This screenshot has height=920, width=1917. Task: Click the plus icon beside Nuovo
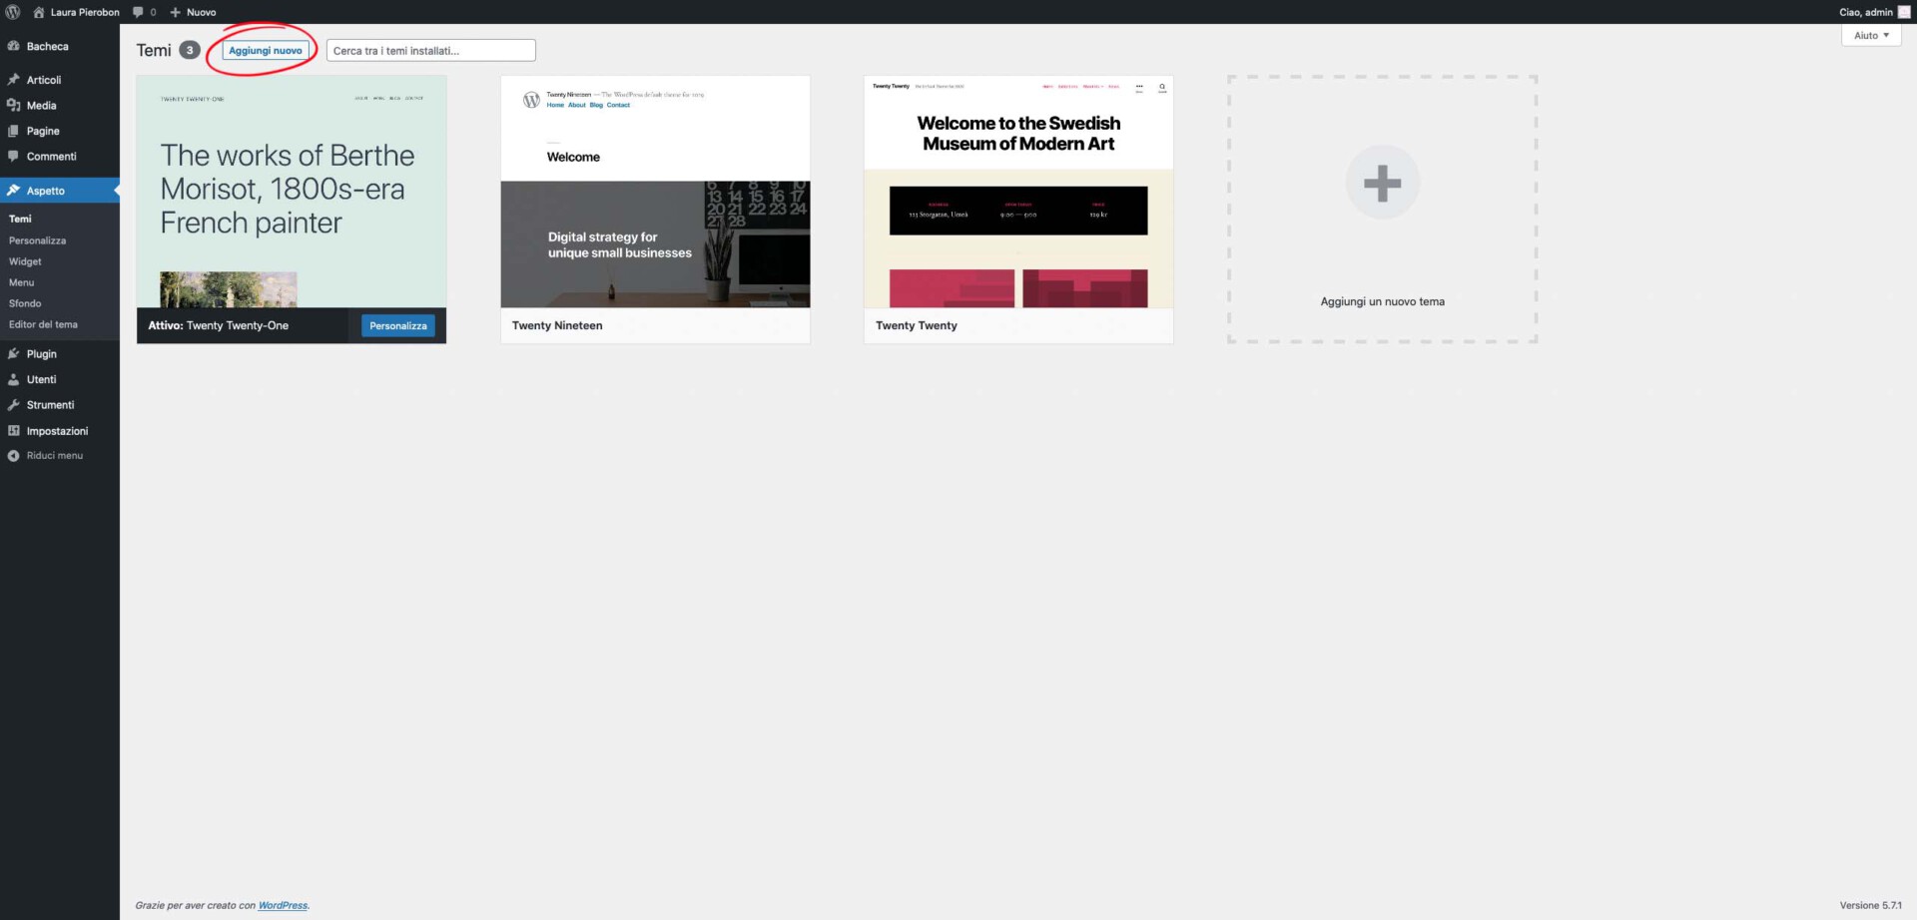tap(175, 12)
